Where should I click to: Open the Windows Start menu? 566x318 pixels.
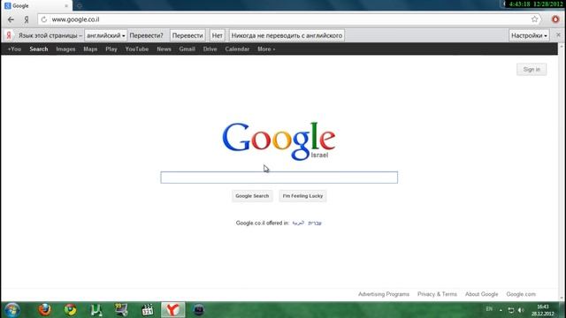(12, 310)
